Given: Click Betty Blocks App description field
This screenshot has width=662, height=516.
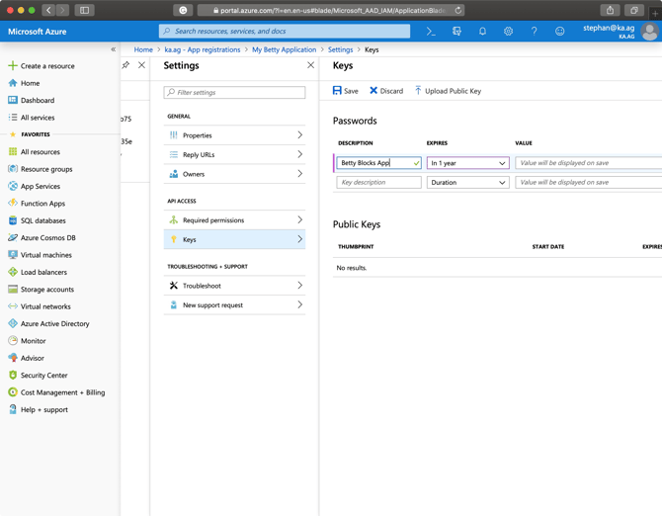Looking at the screenshot, I should point(378,163).
